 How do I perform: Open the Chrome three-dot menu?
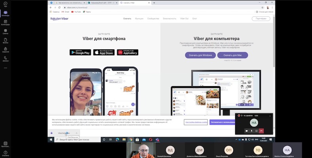coord(272,8)
